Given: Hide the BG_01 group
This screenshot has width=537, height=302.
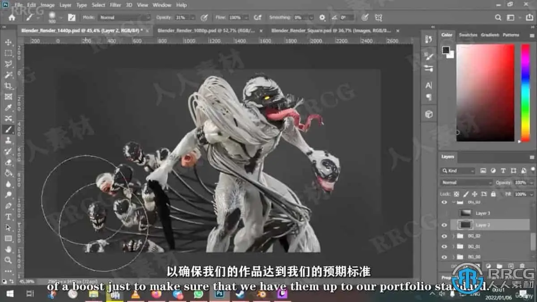Looking at the screenshot, I should (x=444, y=247).
